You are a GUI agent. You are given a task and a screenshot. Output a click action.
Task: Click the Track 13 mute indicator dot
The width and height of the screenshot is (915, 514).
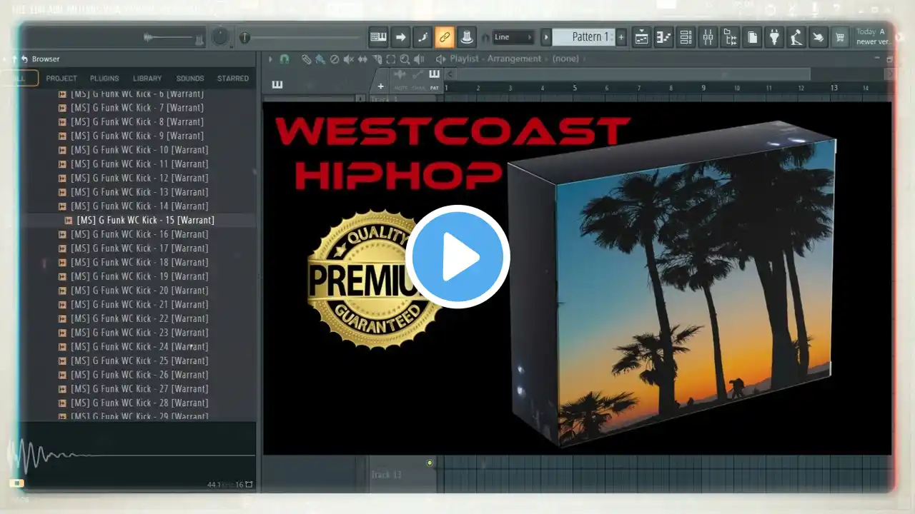[x=430, y=463]
